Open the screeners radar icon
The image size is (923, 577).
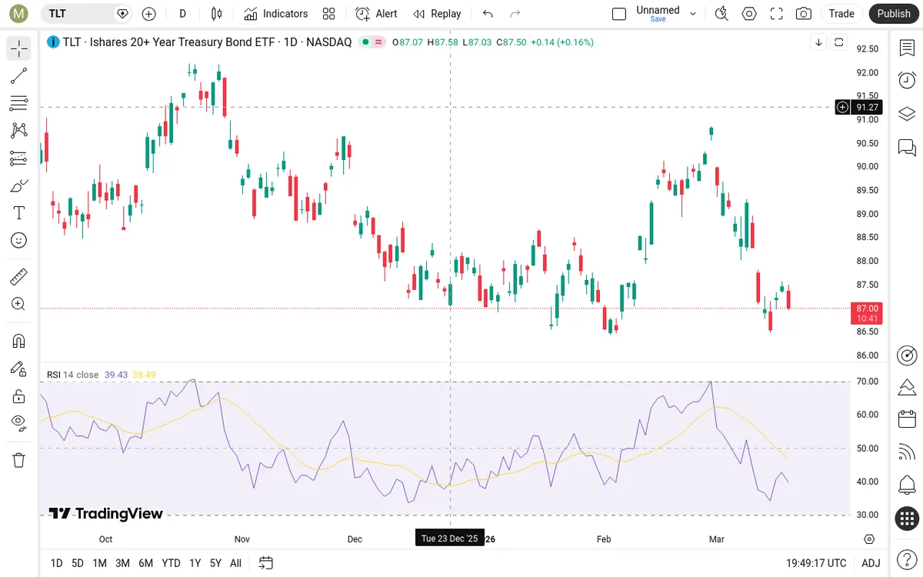pos(907,355)
